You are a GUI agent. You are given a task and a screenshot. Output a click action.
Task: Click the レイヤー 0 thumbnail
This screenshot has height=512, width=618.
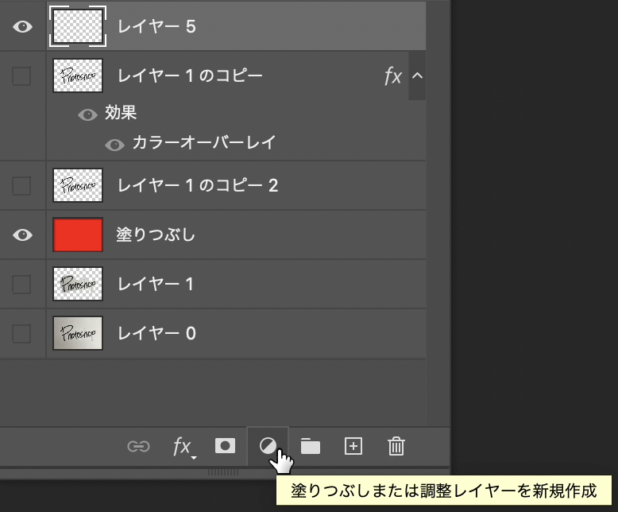[x=78, y=332]
